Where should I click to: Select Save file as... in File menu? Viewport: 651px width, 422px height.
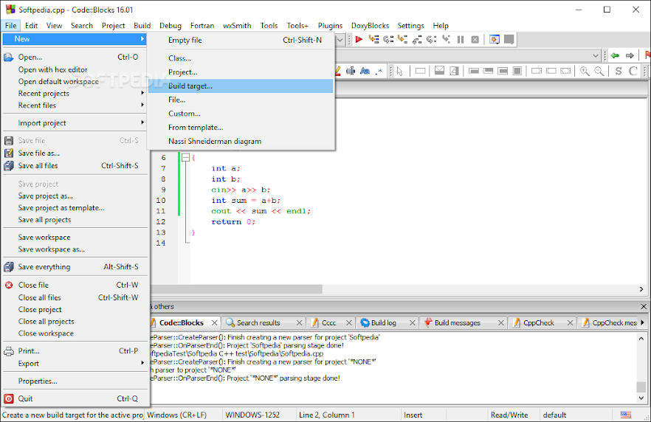39,153
